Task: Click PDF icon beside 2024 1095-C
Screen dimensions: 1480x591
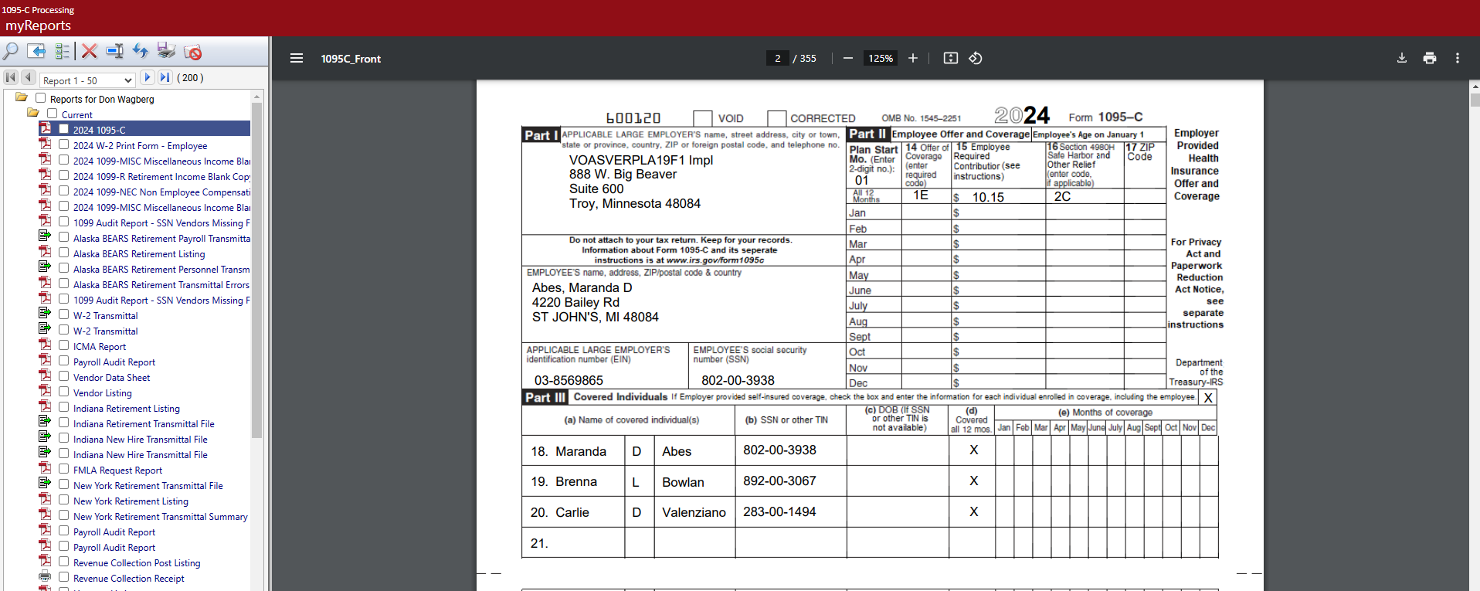Action: (x=46, y=129)
